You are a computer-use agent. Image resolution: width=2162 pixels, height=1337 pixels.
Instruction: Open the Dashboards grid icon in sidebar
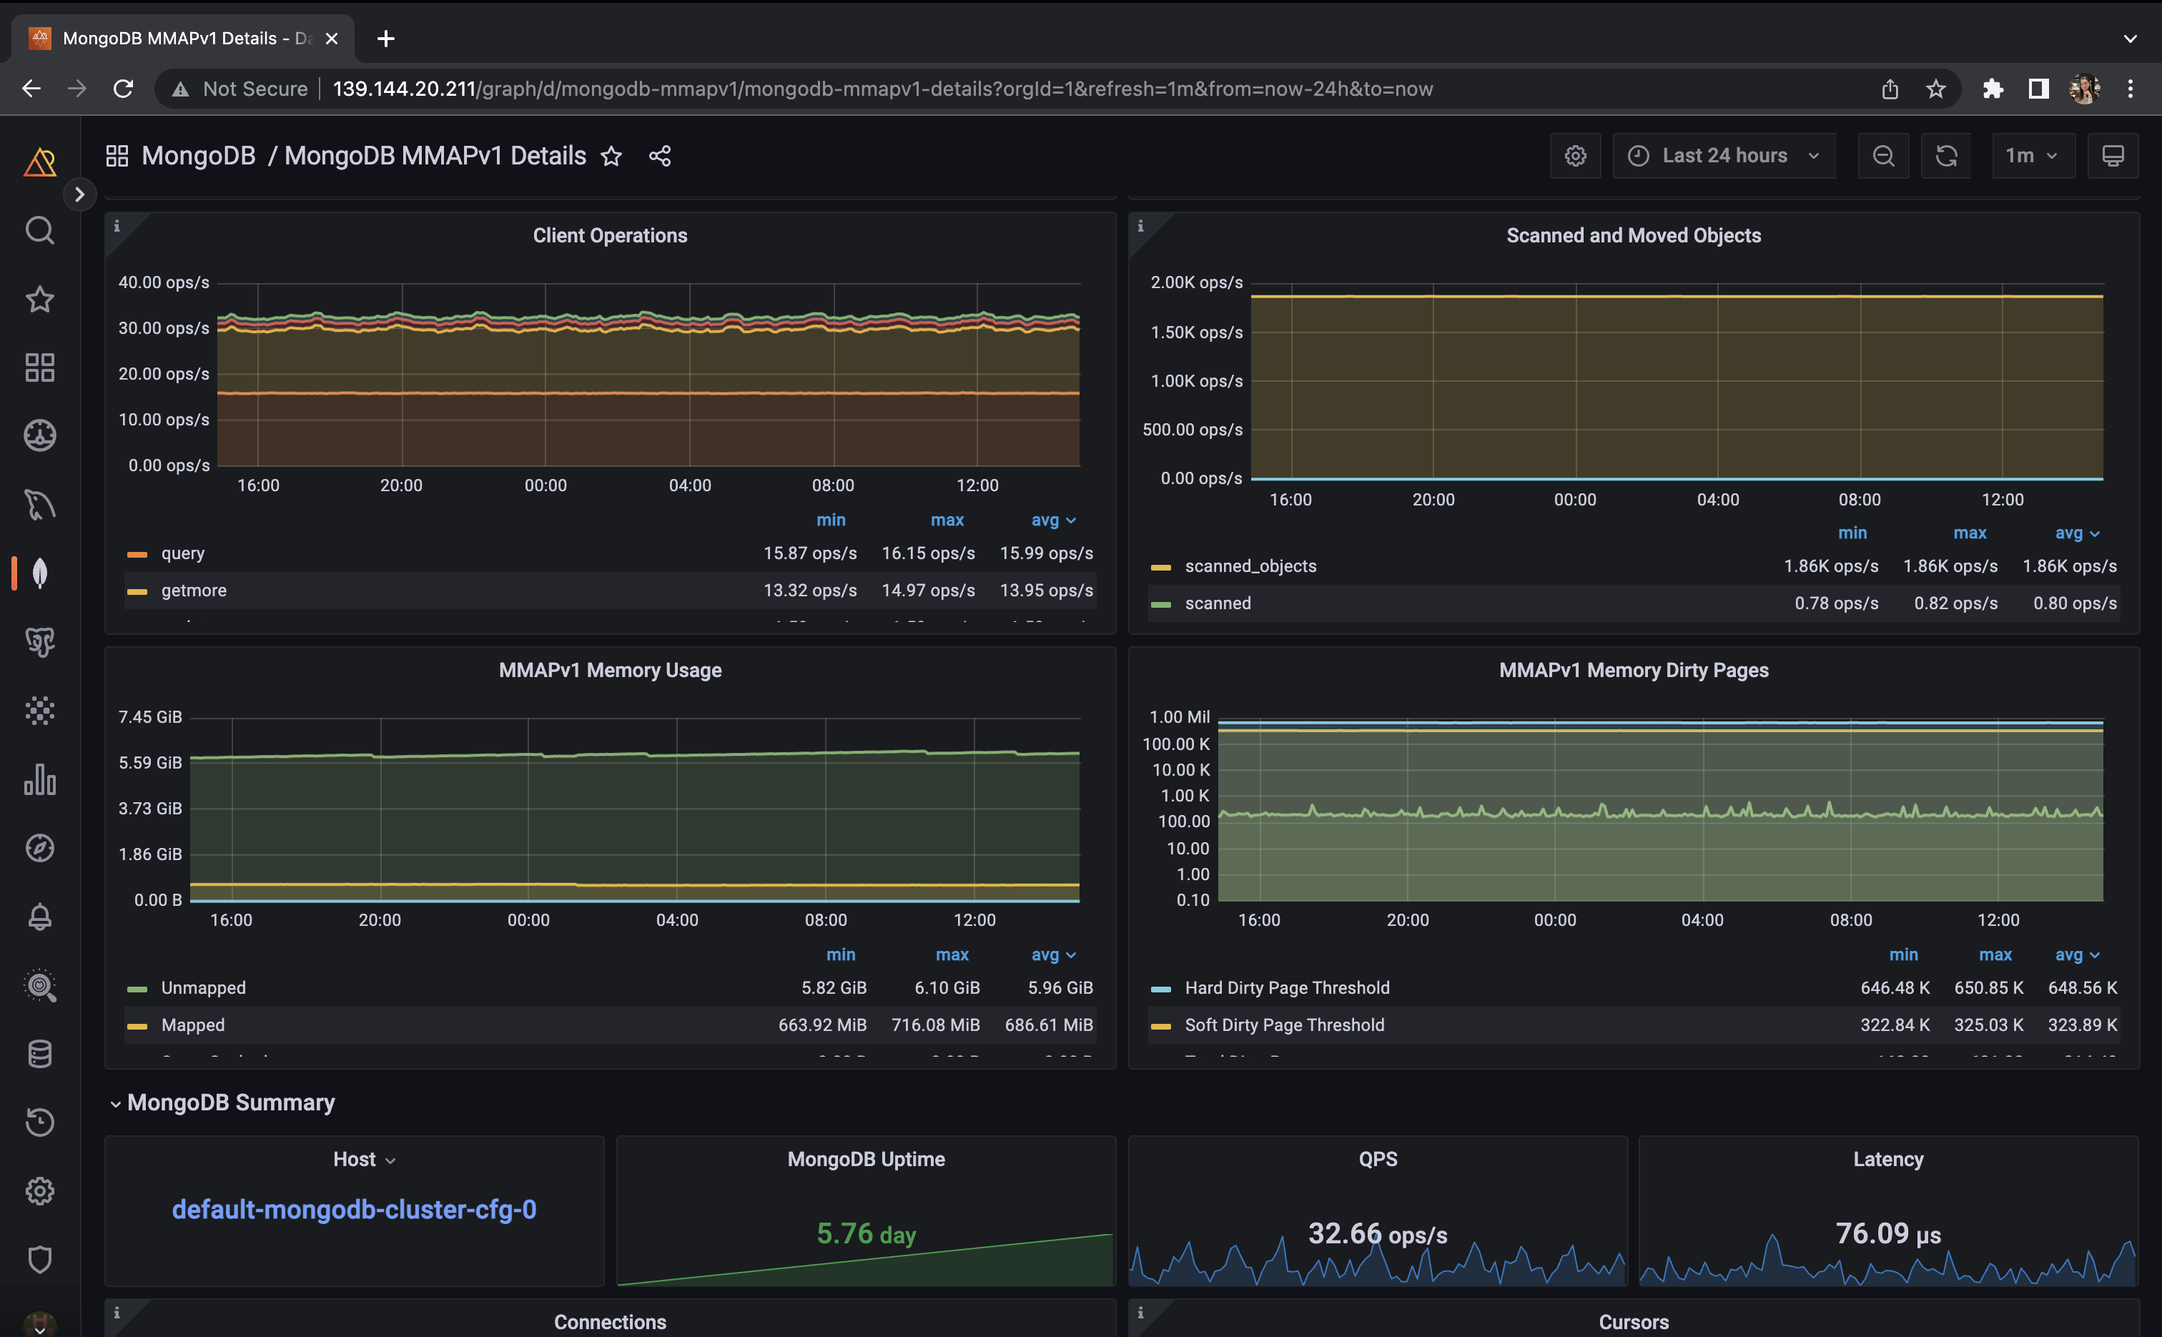pos(40,367)
